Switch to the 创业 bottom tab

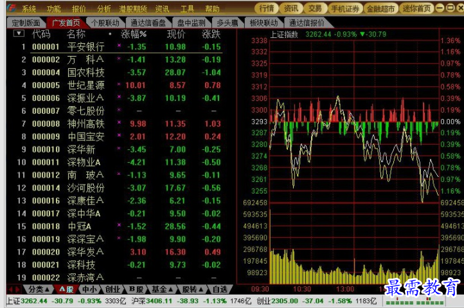tap(112, 289)
